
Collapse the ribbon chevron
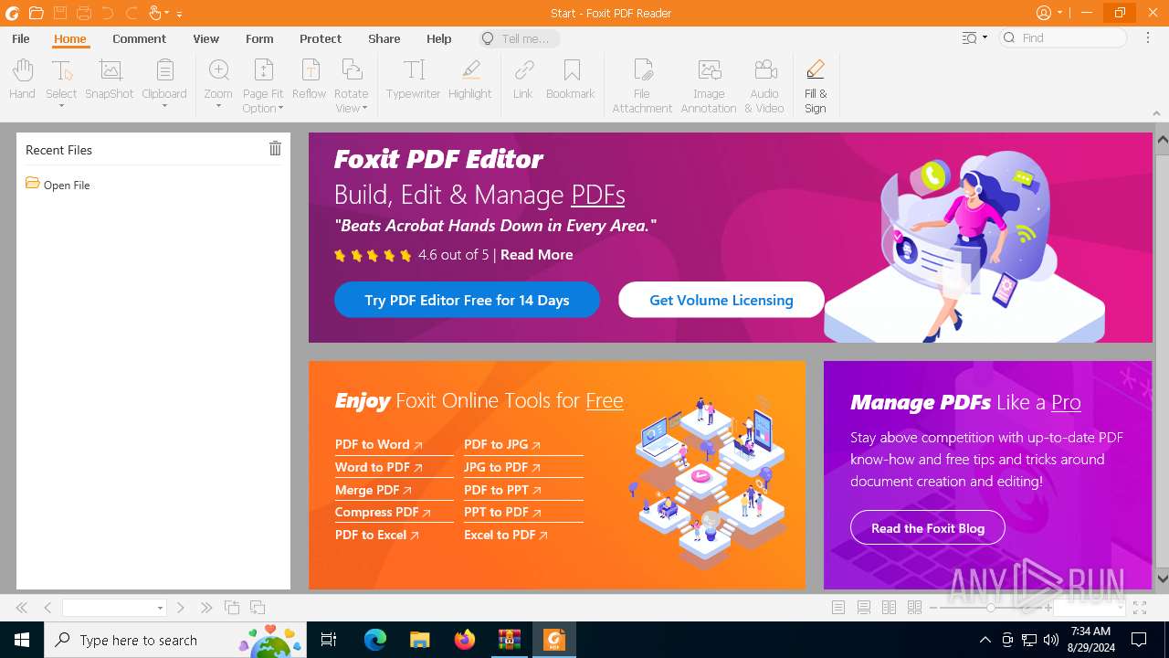point(1158,113)
